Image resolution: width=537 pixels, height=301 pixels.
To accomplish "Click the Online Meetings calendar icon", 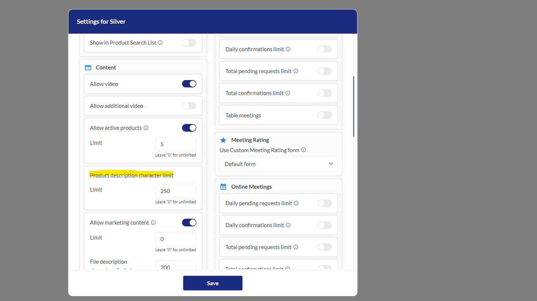I will 223,187.
